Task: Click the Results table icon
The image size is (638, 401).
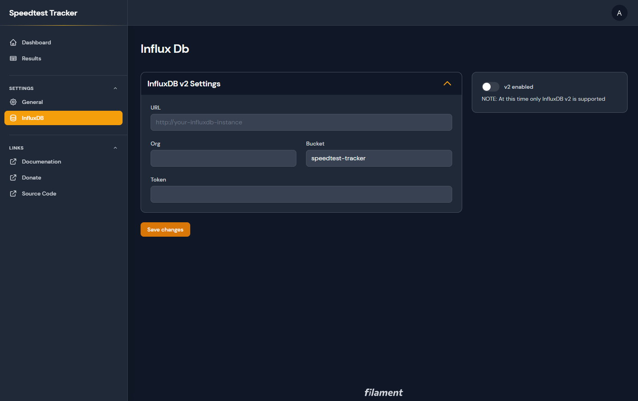Action: pos(13,58)
